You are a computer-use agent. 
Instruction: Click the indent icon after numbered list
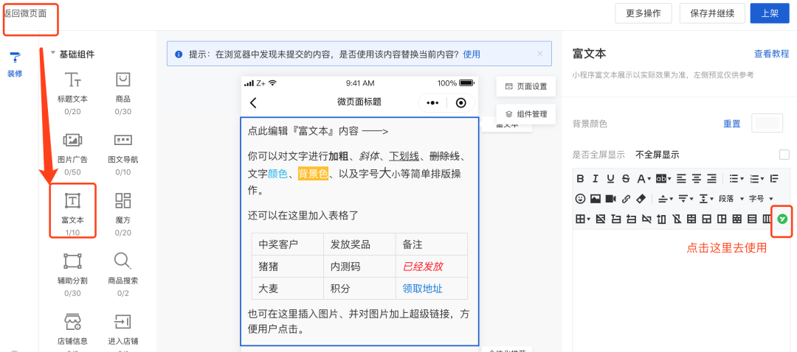click(774, 178)
